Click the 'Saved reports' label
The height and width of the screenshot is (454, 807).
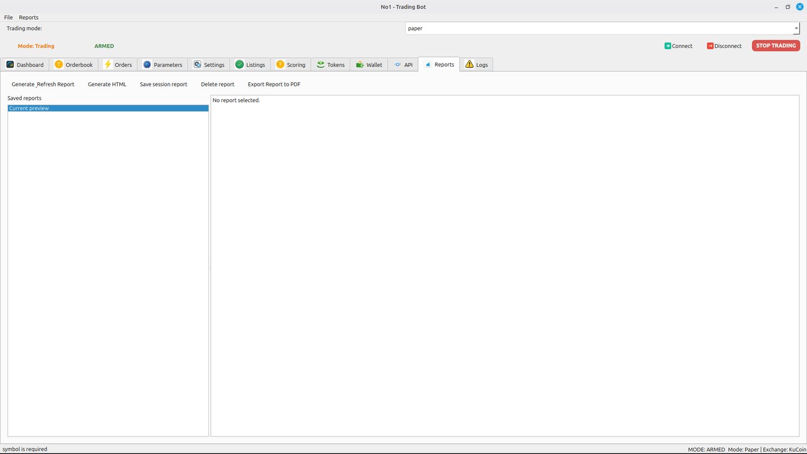tap(24, 98)
